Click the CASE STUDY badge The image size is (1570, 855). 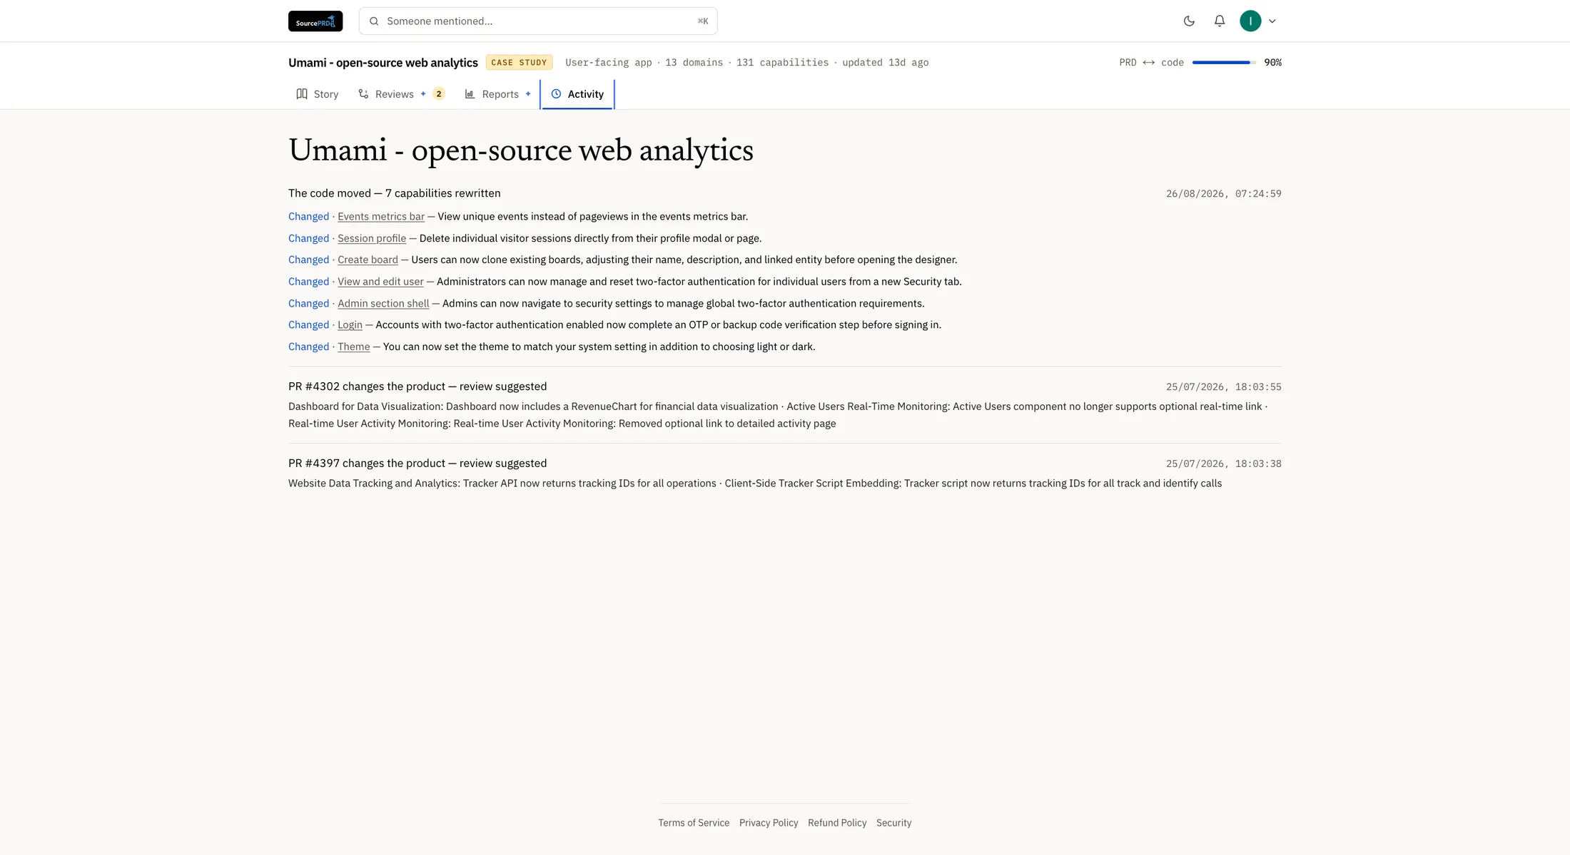coord(519,63)
